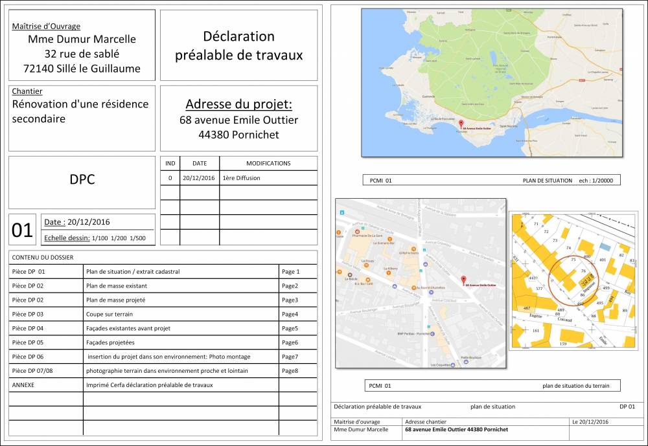The height and width of the screenshot is (446, 648).
Task: Click "Façades projetées"
Action: pyautogui.click(x=110, y=342)
